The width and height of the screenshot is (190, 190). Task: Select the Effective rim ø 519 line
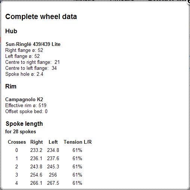[26, 106]
